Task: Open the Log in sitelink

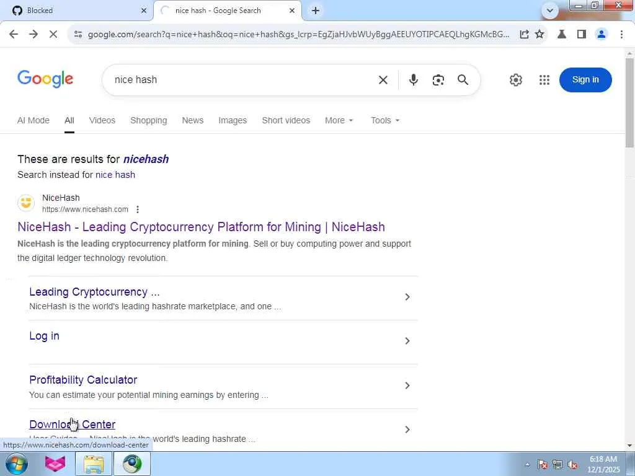Action: [x=44, y=336]
